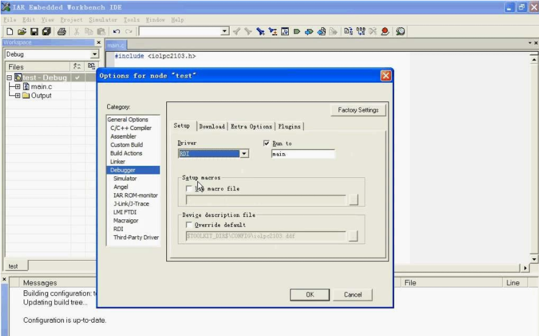Click the OK button
Image resolution: width=539 pixels, height=336 pixels.
pyautogui.click(x=310, y=295)
